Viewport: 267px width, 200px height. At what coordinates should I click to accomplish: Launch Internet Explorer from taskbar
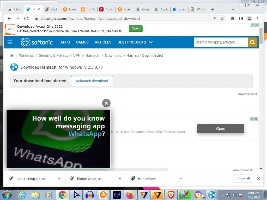tap(22, 195)
